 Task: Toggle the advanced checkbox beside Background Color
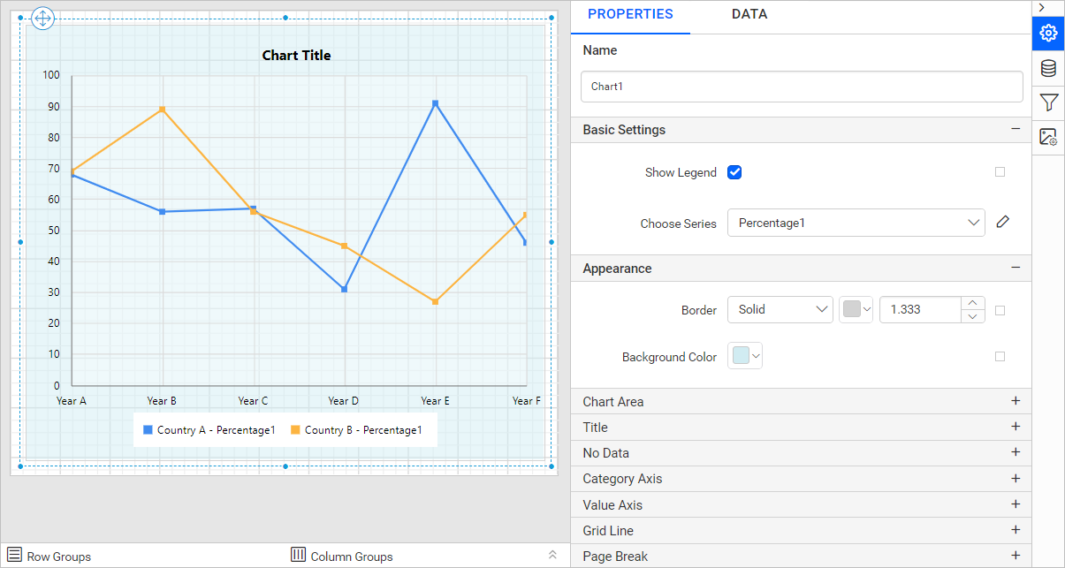click(1000, 357)
